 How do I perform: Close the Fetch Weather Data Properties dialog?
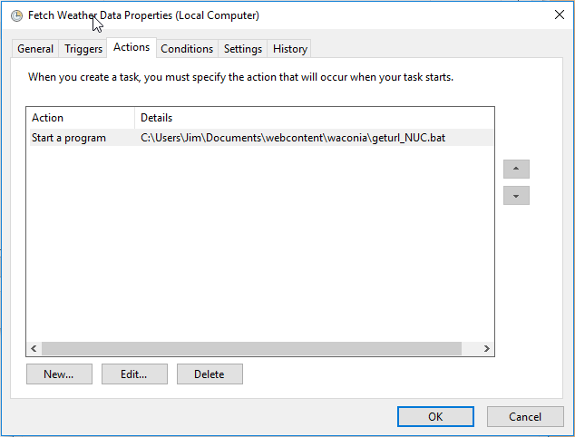[x=558, y=15]
